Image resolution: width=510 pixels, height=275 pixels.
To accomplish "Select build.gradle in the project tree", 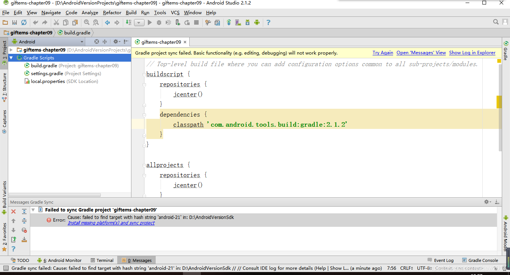I will pyautogui.click(x=72, y=65).
